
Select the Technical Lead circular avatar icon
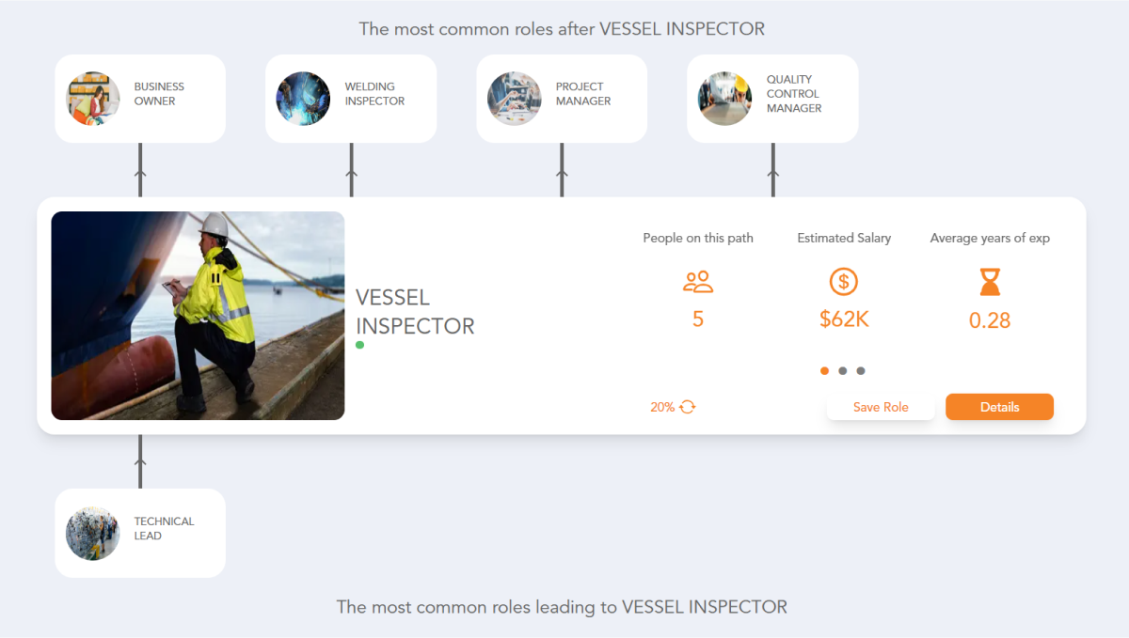(x=92, y=533)
